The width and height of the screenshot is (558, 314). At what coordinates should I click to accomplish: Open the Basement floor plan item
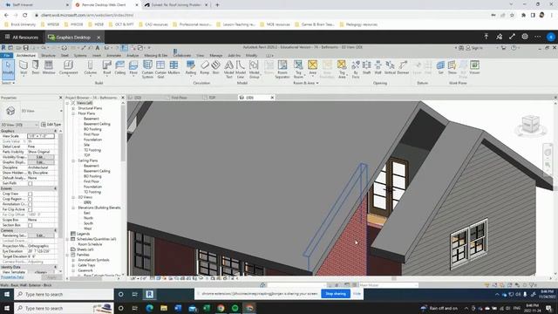[x=91, y=119]
